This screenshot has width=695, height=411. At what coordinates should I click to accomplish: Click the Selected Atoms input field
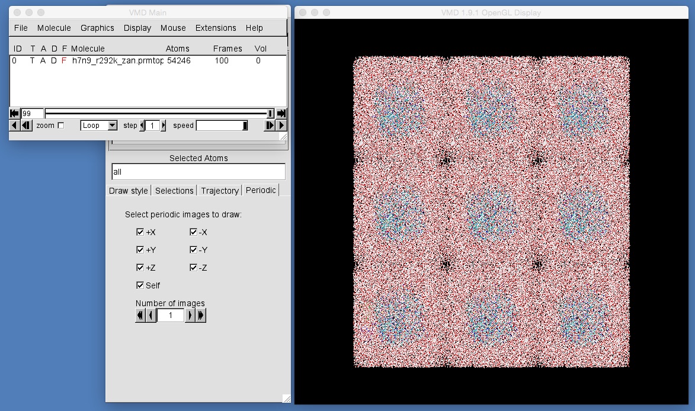[198, 172]
